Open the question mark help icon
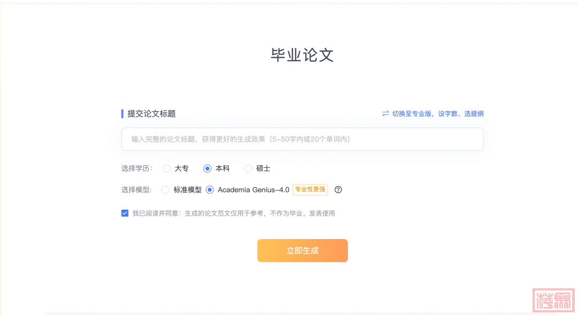Viewport: 578px width, 315px height. click(338, 190)
